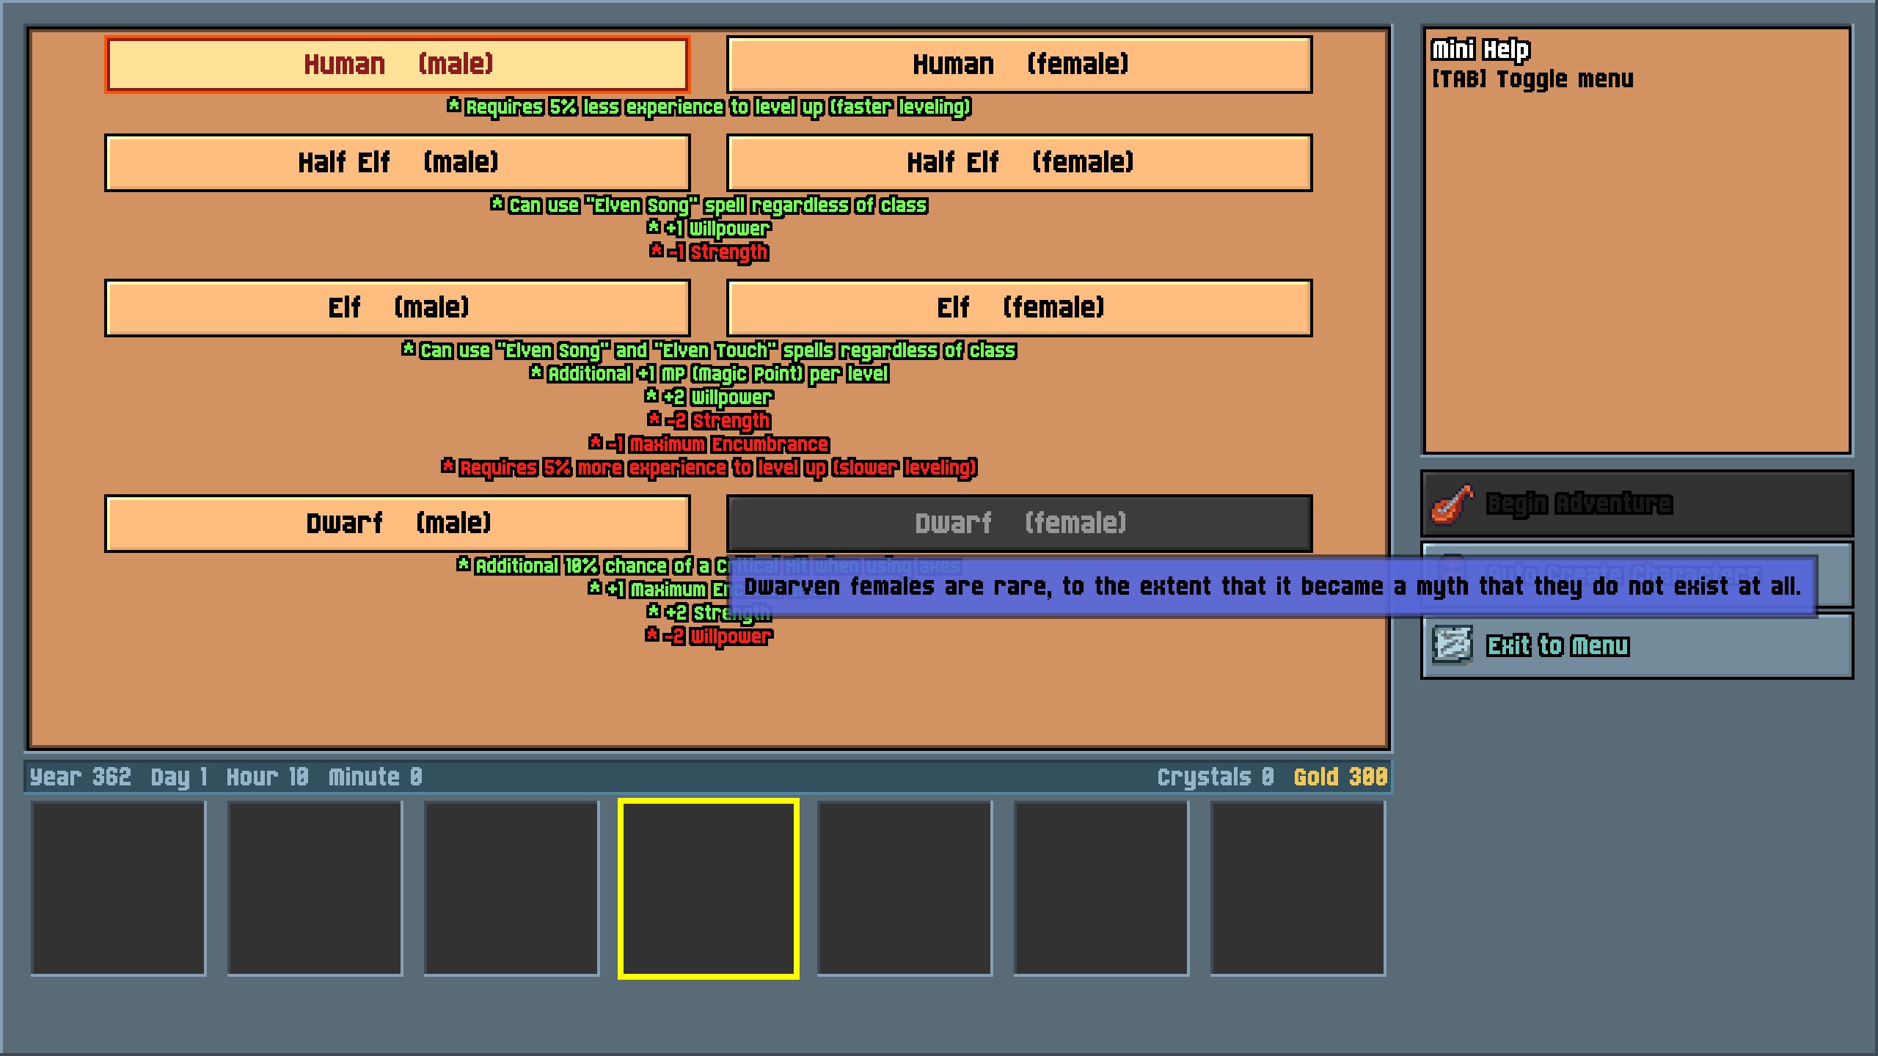Screen dimensions: 1878x1056
Task: Click the Crystals 0 counter
Action: tap(1216, 777)
